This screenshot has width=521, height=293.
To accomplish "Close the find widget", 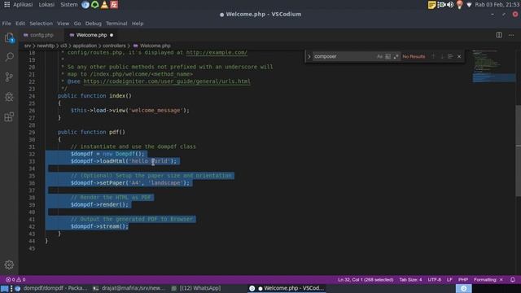I will pyautogui.click(x=459, y=56).
